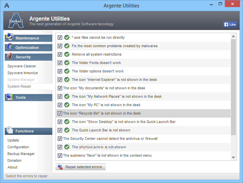Open the Update function
The width and height of the screenshot is (243, 183).
tap(13, 140)
